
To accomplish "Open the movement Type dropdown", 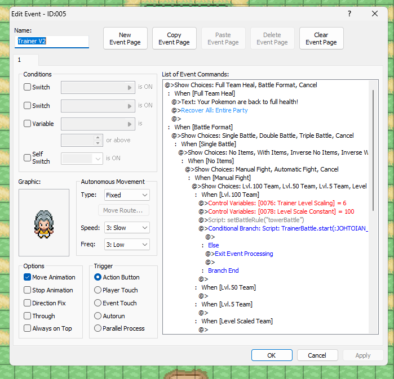I will click(x=127, y=195).
